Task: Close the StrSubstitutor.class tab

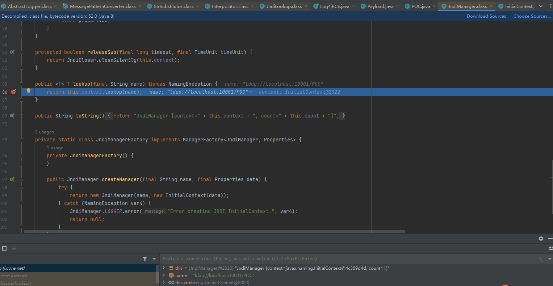Action: tap(198, 6)
